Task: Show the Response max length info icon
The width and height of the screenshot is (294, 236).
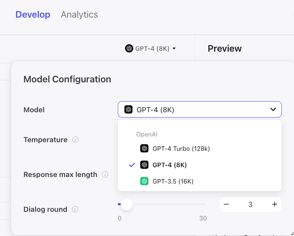Action: [105, 175]
